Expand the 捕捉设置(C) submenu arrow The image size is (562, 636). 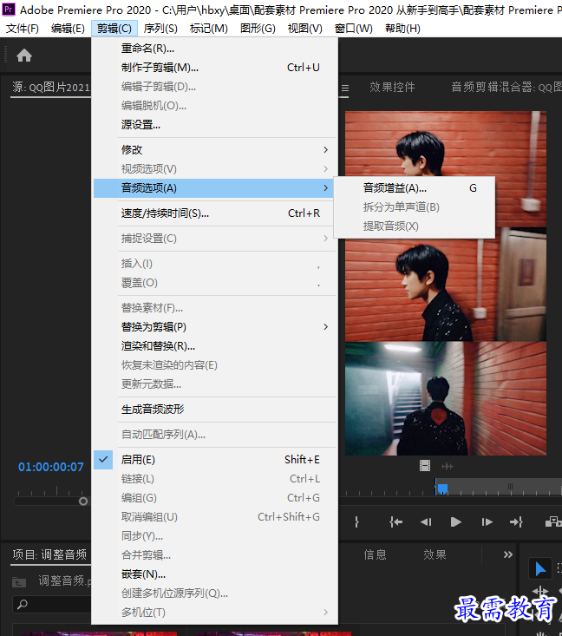coord(325,239)
